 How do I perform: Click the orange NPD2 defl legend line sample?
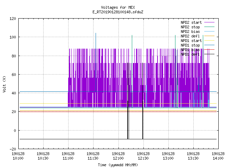pyautogui.click(x=209, y=36)
